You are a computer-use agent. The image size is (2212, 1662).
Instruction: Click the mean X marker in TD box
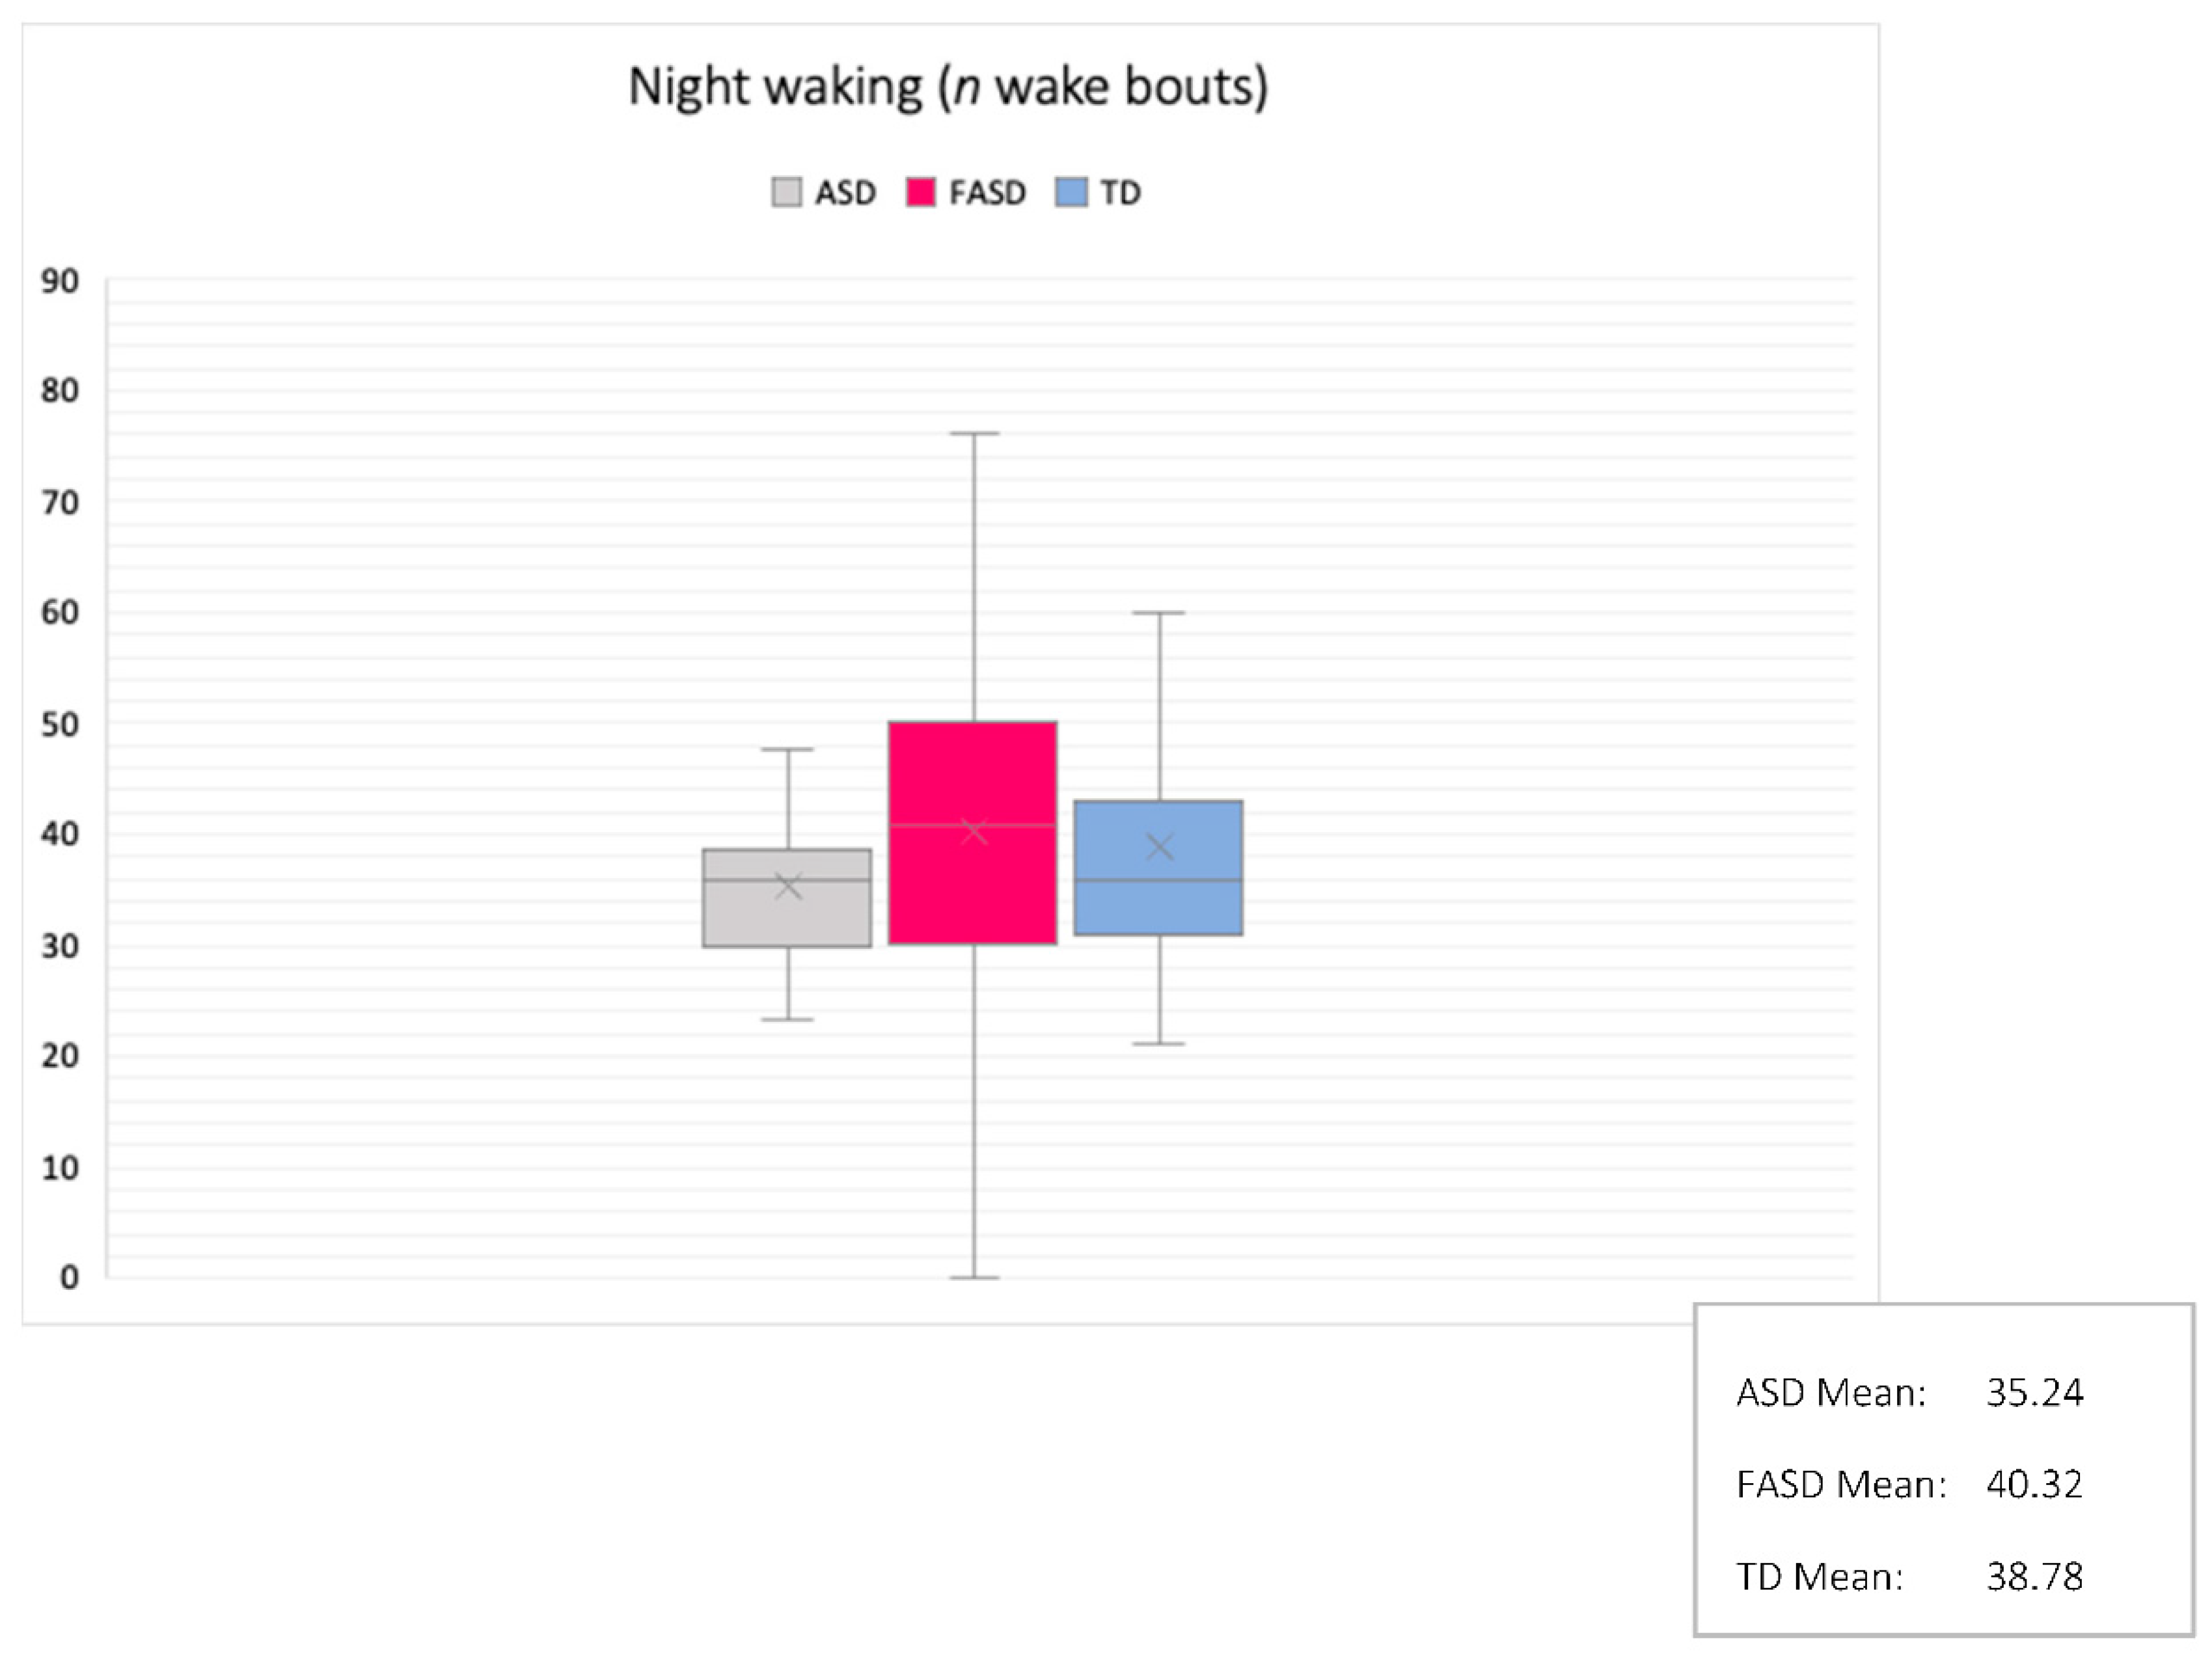pos(1160,848)
